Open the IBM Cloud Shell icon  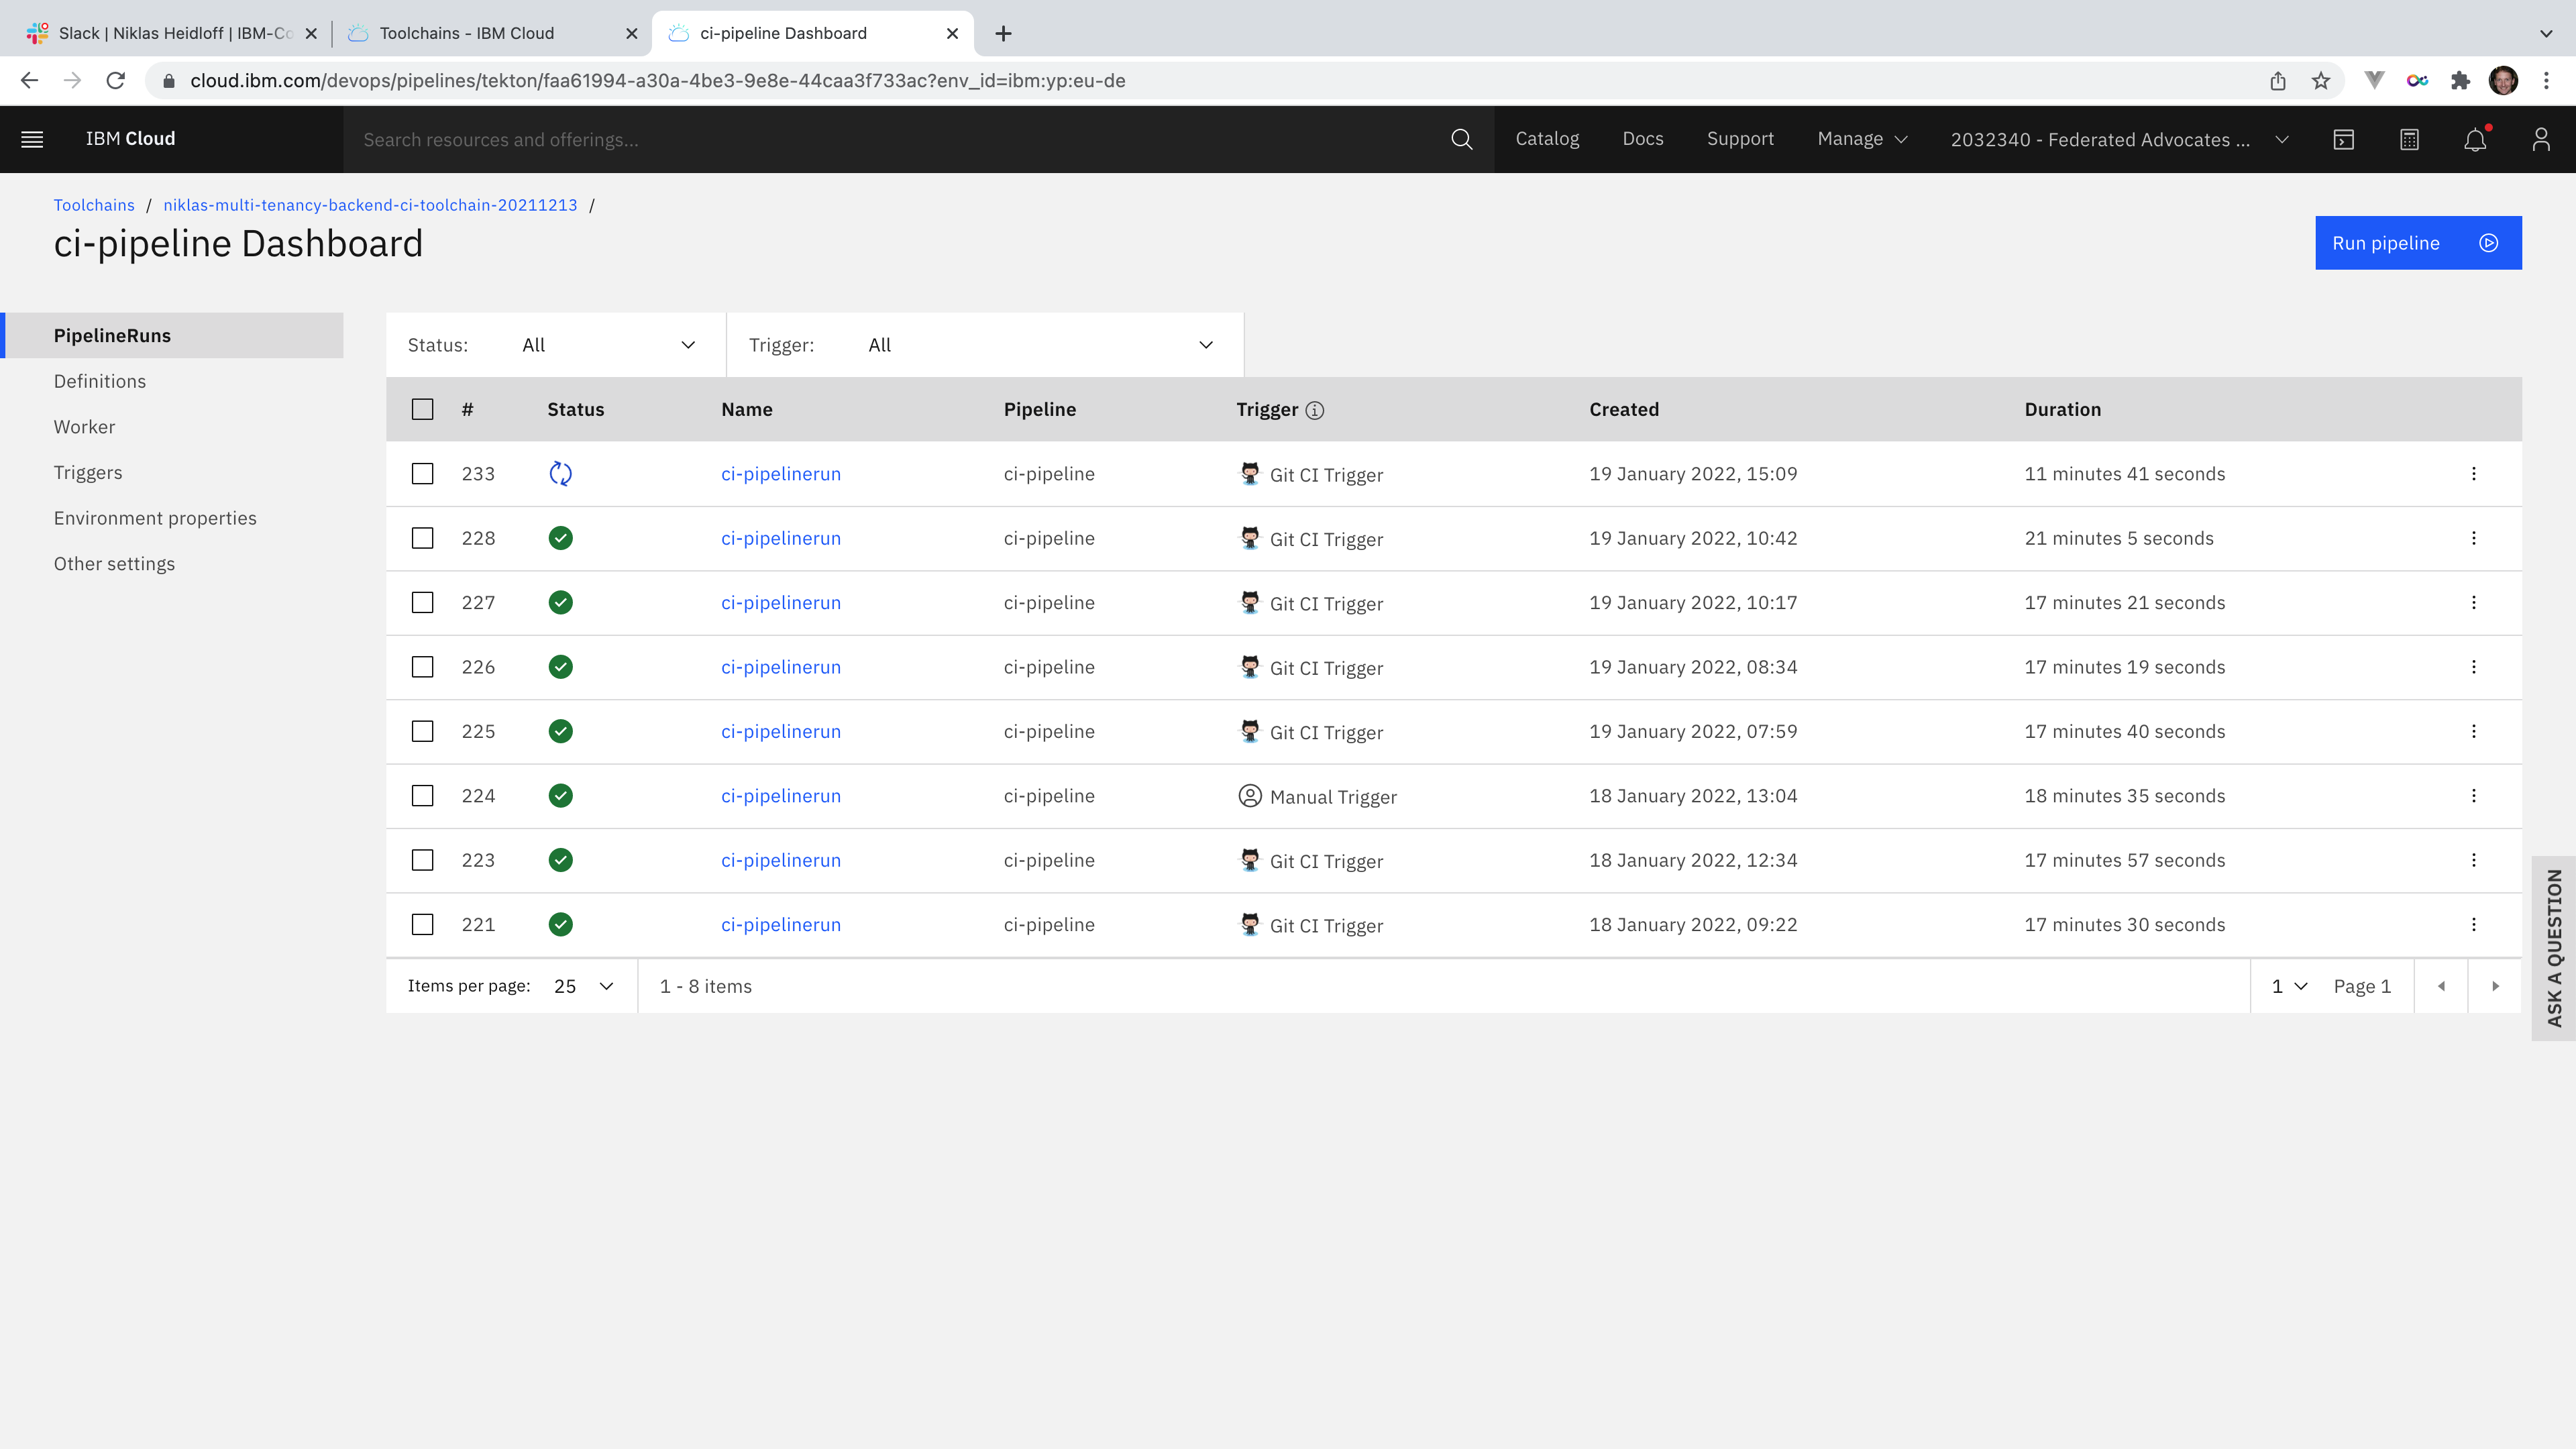click(2343, 139)
